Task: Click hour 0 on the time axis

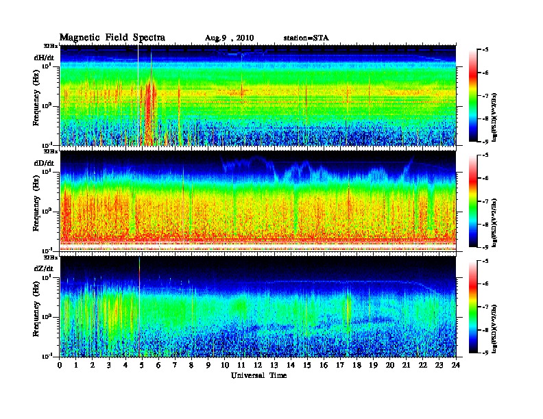Action: click(60, 365)
